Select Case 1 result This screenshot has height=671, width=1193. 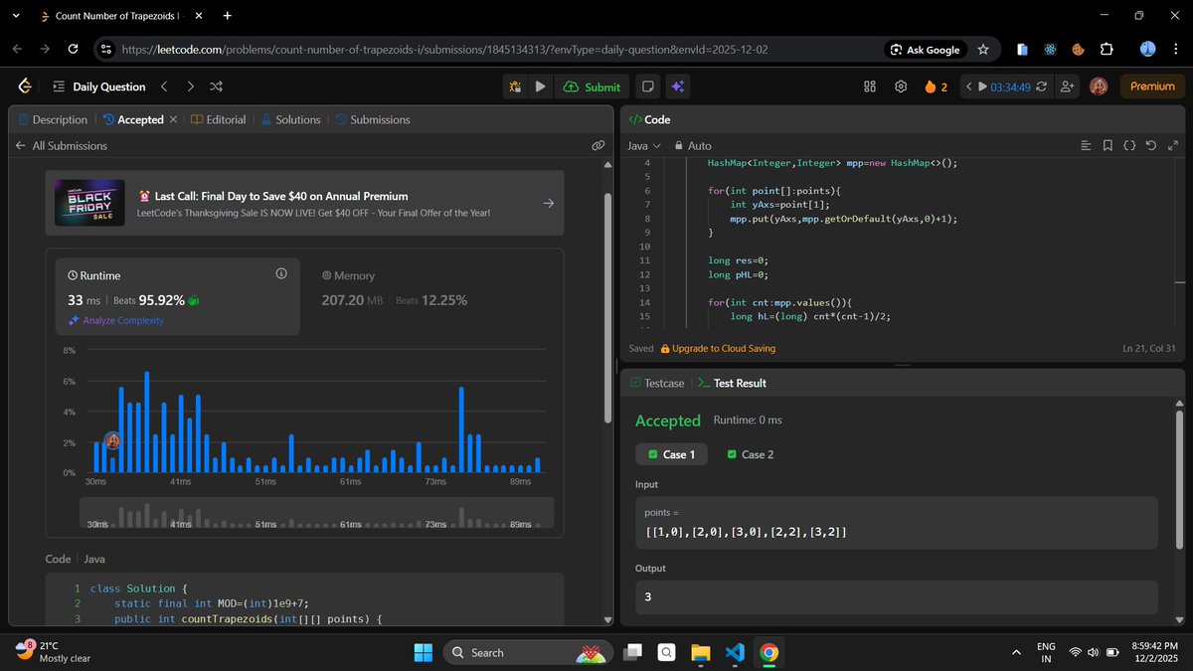[672, 454]
